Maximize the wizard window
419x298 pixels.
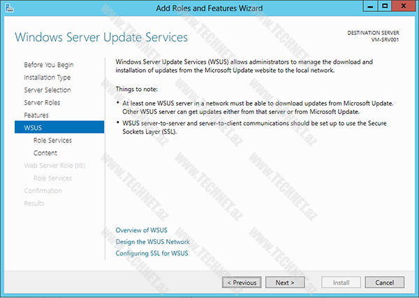coord(385,6)
